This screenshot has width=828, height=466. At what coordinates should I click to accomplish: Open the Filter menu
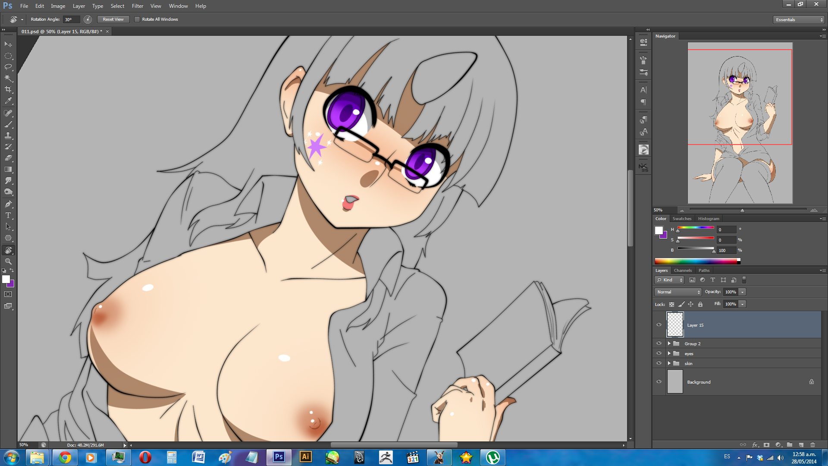pos(137,6)
